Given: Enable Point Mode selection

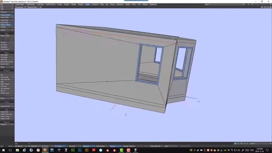Looking at the screenshot, I should [7, 20].
